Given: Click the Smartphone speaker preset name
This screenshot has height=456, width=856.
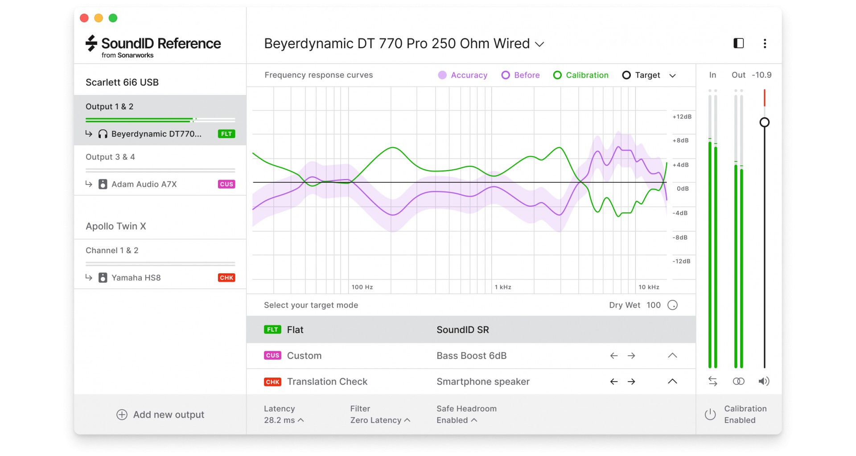Looking at the screenshot, I should [x=483, y=382].
